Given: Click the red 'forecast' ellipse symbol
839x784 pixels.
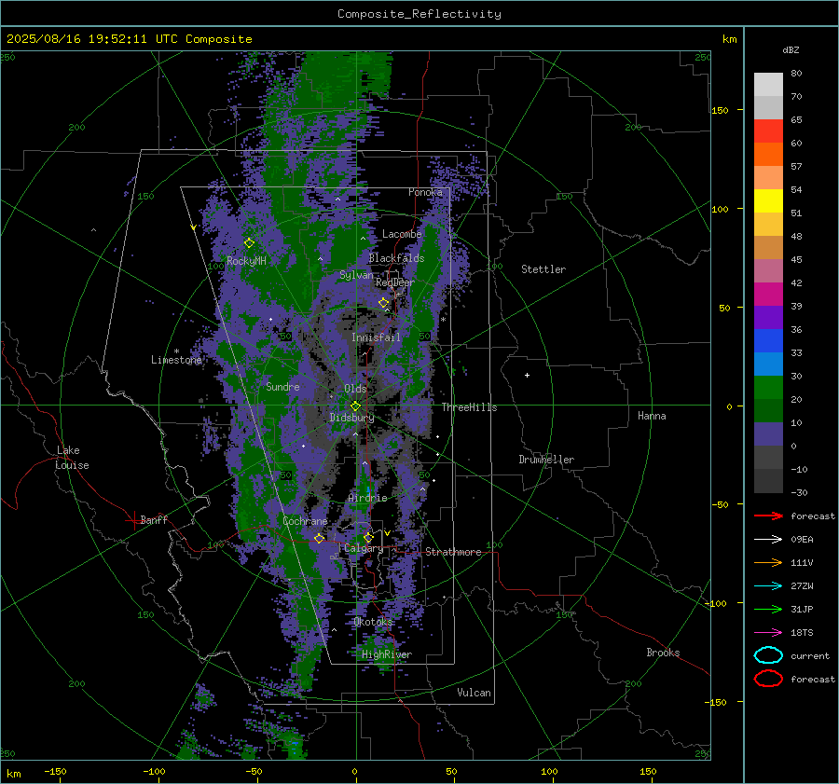Looking at the screenshot, I should pos(768,679).
